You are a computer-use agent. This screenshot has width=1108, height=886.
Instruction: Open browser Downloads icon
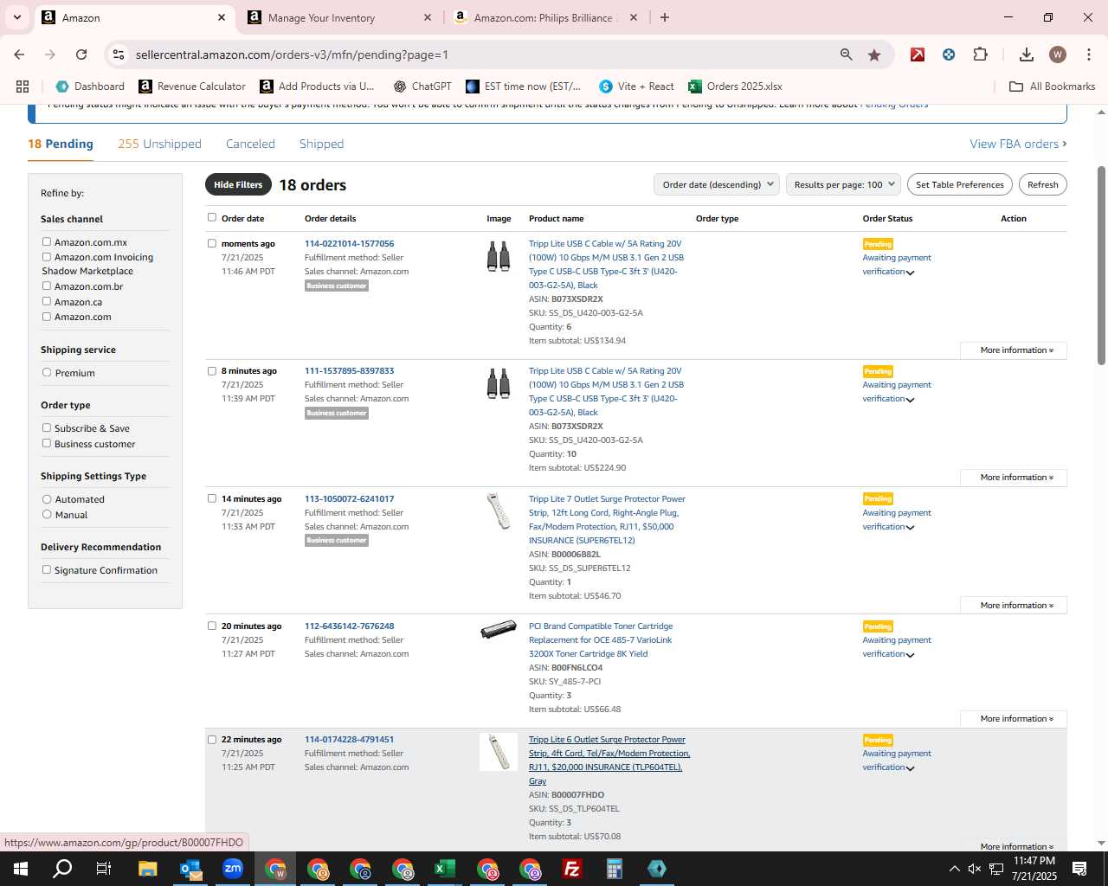coord(1026,55)
